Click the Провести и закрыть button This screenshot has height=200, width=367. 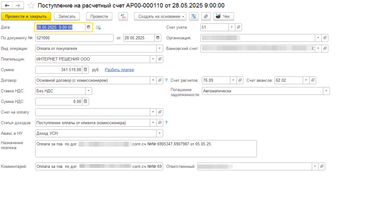[x=26, y=16]
